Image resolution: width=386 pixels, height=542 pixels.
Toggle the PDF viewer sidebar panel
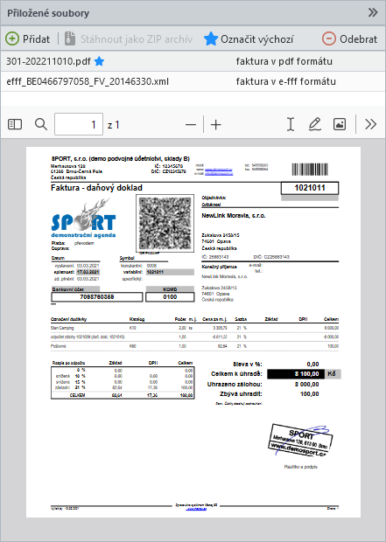pos(15,124)
